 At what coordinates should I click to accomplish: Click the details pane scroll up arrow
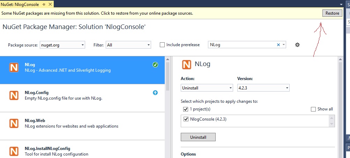(x=340, y=59)
